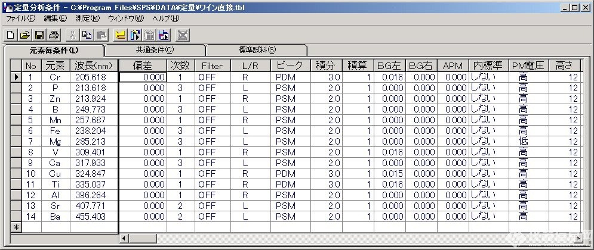Image resolution: width=594 pixels, height=250 pixels.
Task: Click the Copy toolbar icon
Action: [x=87, y=35]
